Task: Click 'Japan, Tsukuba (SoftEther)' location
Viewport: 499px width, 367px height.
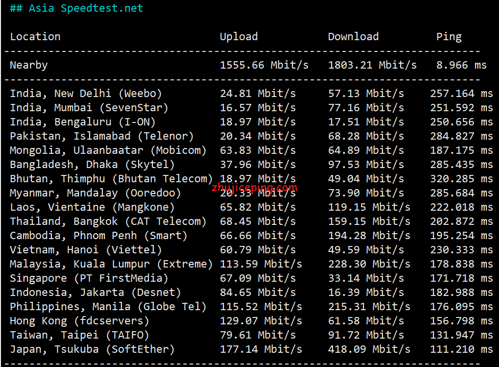Action: tap(92, 349)
